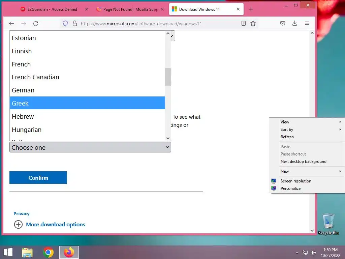Click the Choose one language dropdown
This screenshot has height=259, width=345.
click(90, 147)
